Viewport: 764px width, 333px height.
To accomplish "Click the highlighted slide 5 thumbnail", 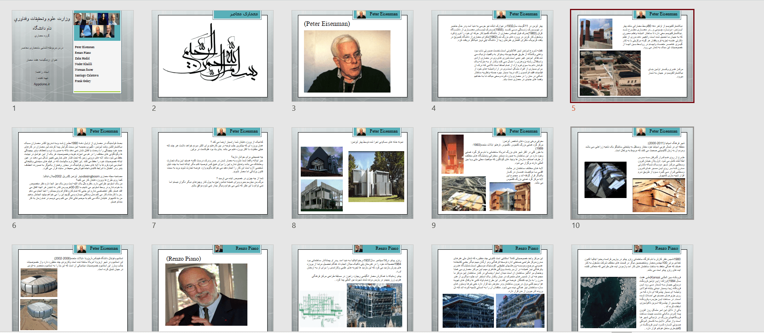I will click(x=632, y=56).
